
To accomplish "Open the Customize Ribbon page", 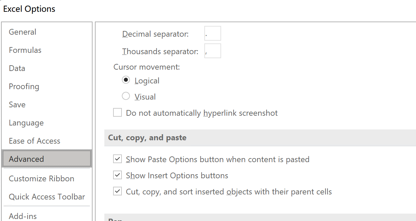I will coord(41,179).
